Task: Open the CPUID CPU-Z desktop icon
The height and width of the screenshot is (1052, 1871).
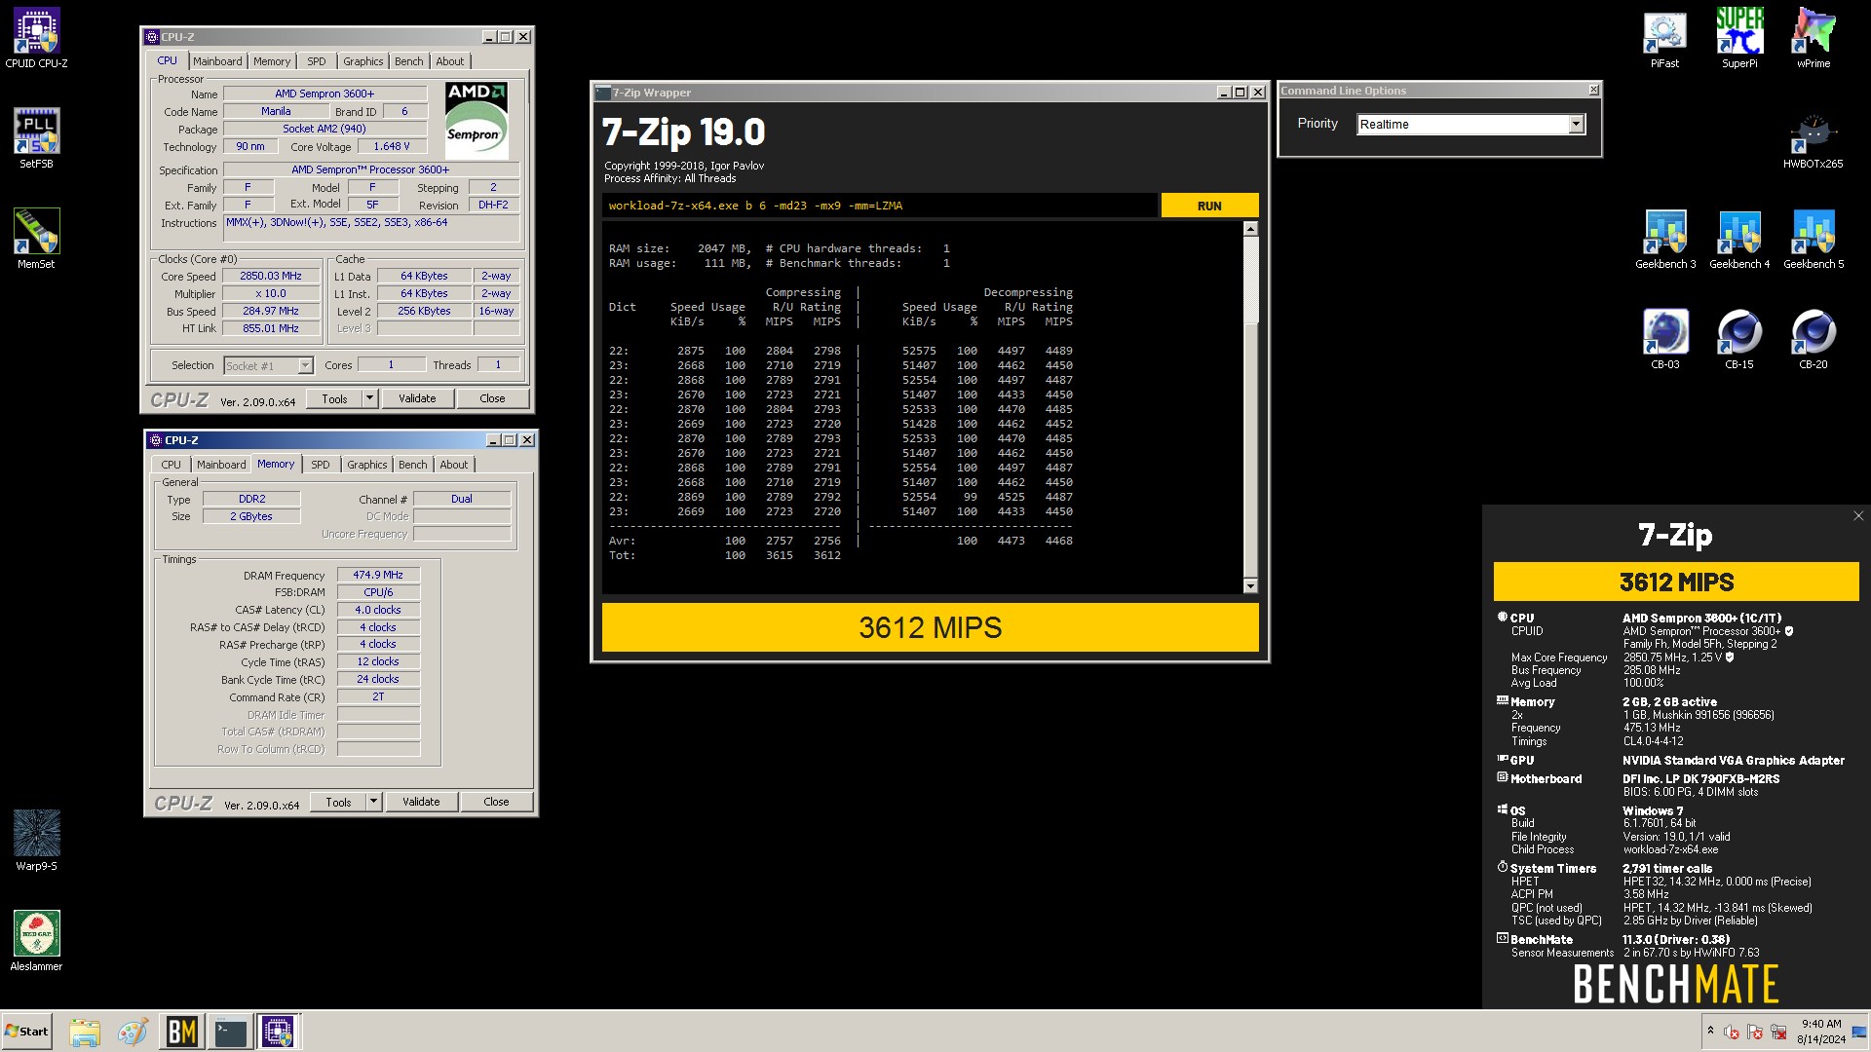Action: pos(36,39)
